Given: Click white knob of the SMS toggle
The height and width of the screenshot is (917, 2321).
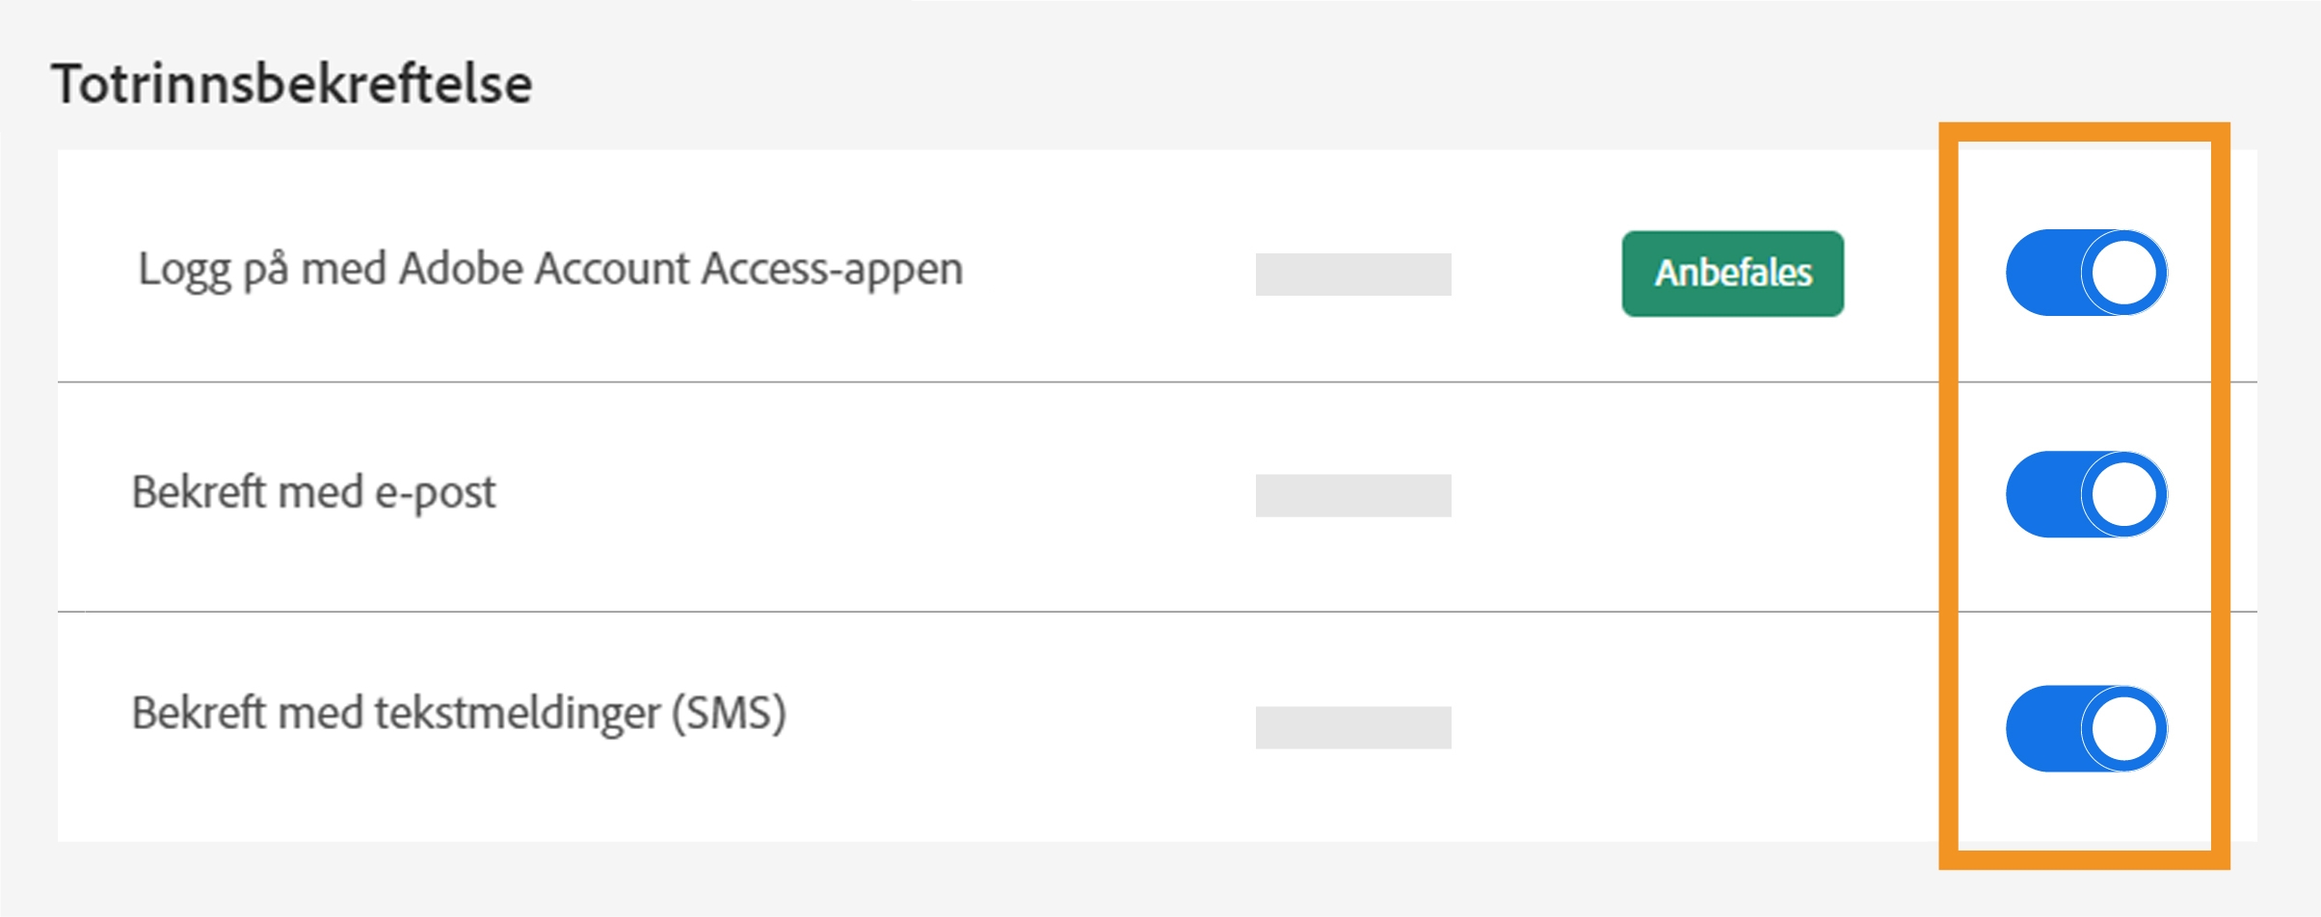Looking at the screenshot, I should pos(2123,728).
